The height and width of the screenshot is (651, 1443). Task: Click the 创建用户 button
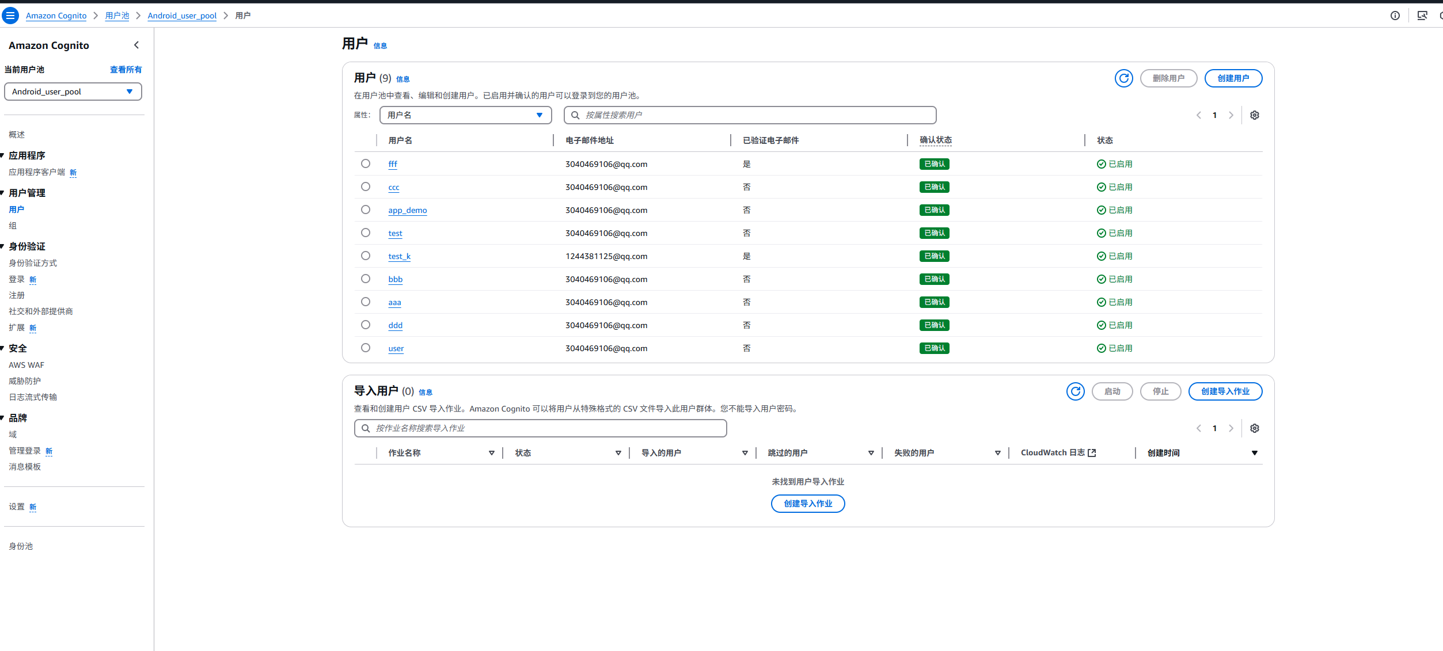tap(1233, 78)
